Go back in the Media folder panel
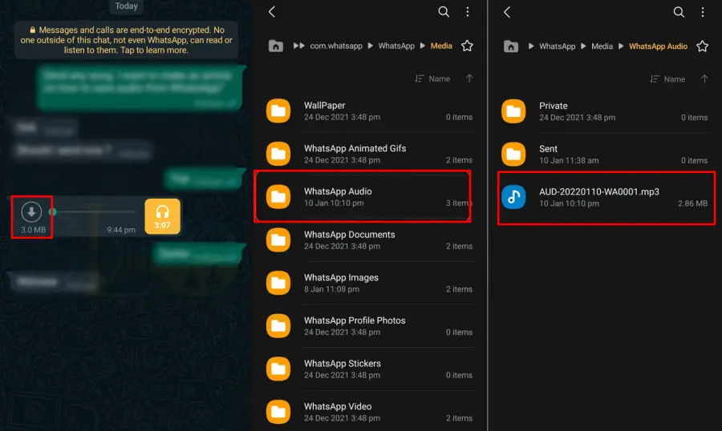This screenshot has height=431, width=722. (272, 11)
